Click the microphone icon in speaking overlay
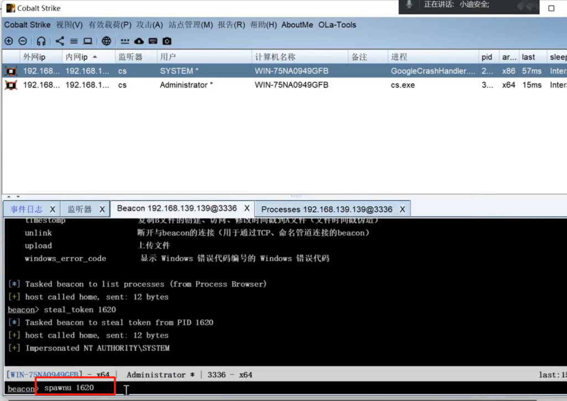The width and height of the screenshot is (567, 401). [409, 4]
